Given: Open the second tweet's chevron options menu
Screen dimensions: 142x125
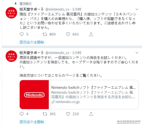Looking at the screenshot, I should (137, 53).
